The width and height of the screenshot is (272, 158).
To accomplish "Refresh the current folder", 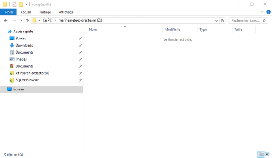I will [x=222, y=21].
